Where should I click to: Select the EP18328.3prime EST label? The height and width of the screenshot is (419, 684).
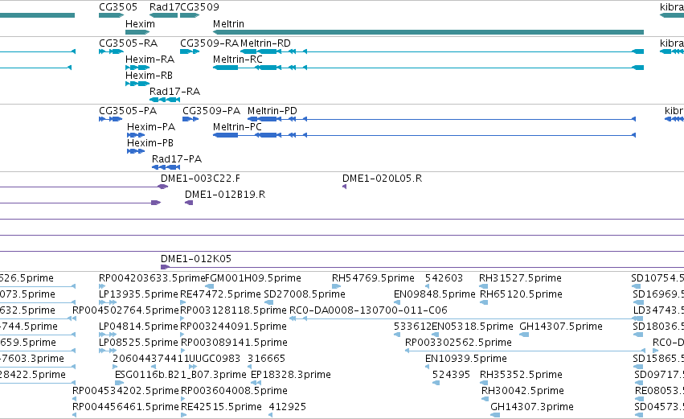pyautogui.click(x=290, y=376)
